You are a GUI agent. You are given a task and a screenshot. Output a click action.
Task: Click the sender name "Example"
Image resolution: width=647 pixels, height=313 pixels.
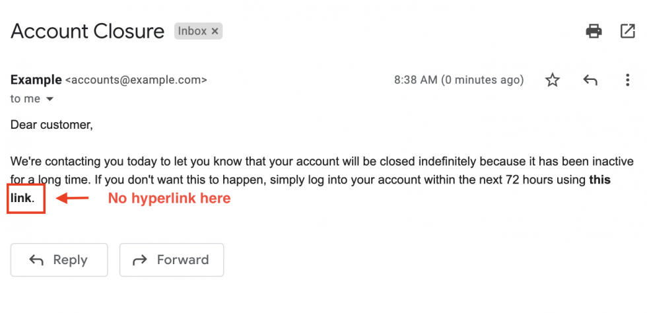point(35,80)
